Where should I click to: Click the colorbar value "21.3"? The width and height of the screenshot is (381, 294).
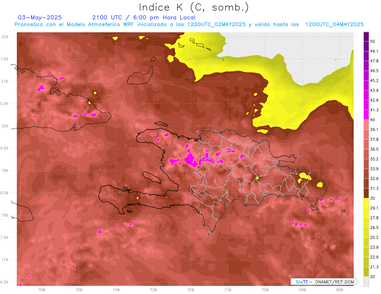[374, 267]
